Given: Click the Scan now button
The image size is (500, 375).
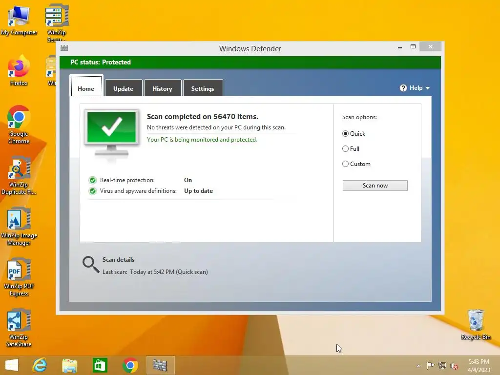Looking at the screenshot, I should 375,186.
